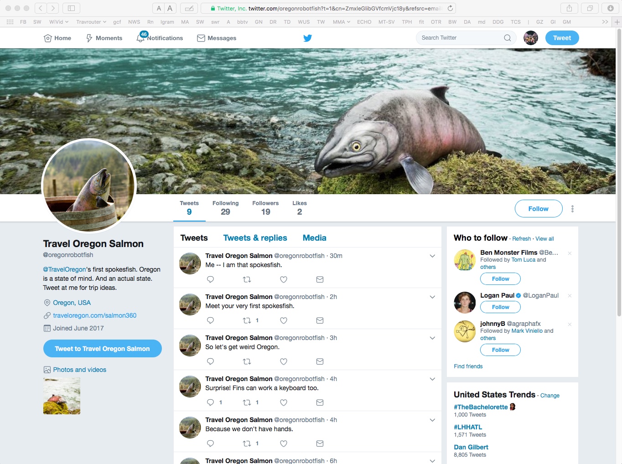Image resolution: width=622 pixels, height=464 pixels.
Task: Open the #TheBachelorette trend
Action: 481,407
